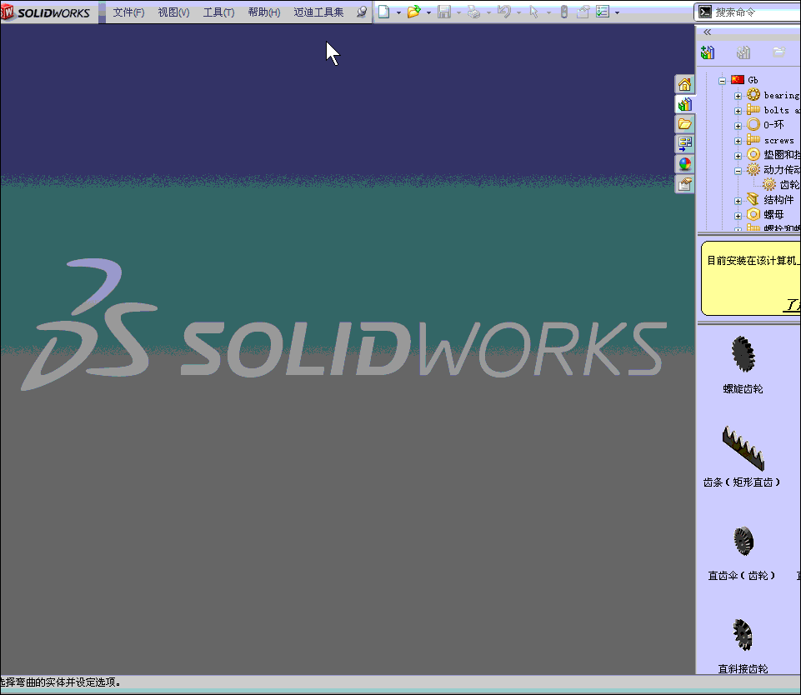Open the View Palette task pane tab
This screenshot has width=801, height=695.
[x=684, y=144]
